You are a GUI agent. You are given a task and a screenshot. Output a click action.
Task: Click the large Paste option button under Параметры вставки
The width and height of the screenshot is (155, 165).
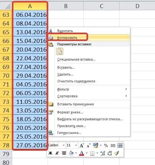click(x=60, y=51)
